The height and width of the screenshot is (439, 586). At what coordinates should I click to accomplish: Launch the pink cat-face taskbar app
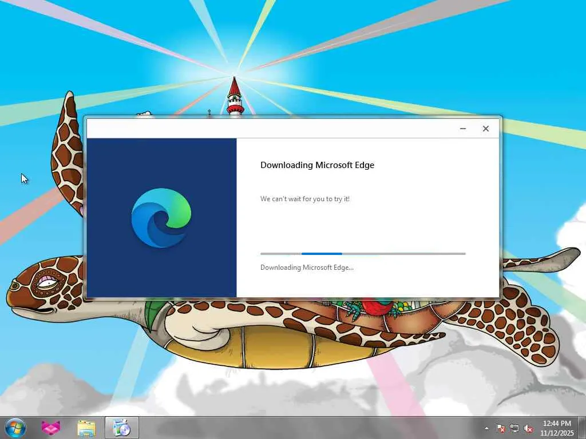click(50, 428)
